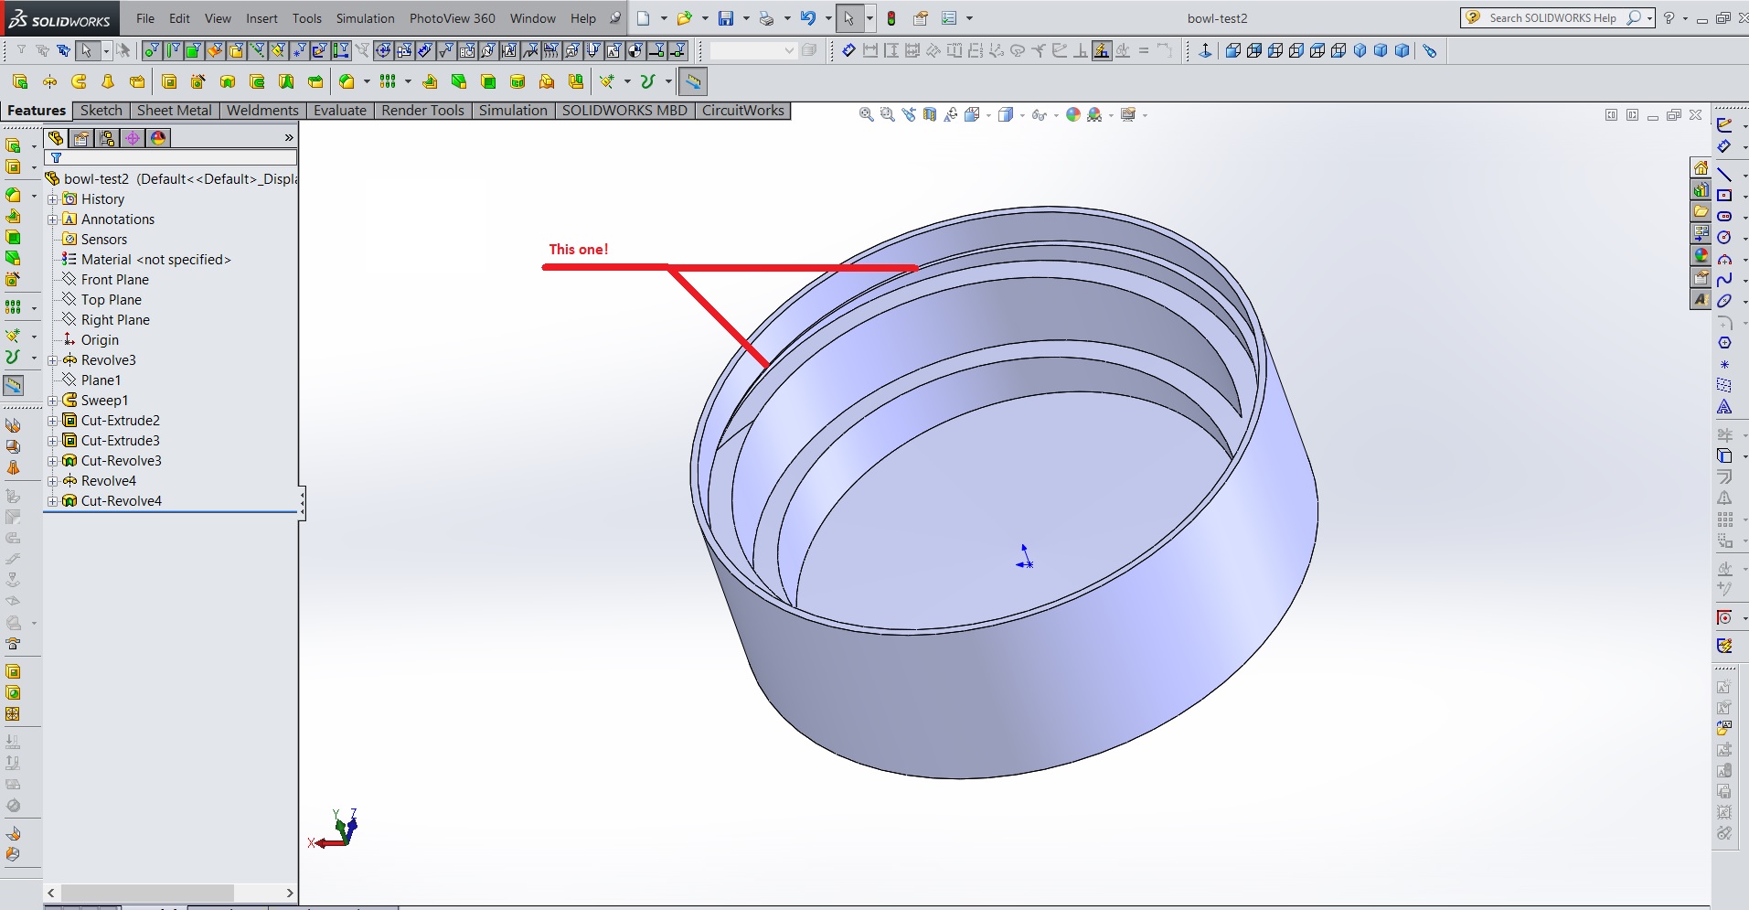This screenshot has width=1749, height=910.
Task: Activate the Section View tool
Action: tap(929, 114)
